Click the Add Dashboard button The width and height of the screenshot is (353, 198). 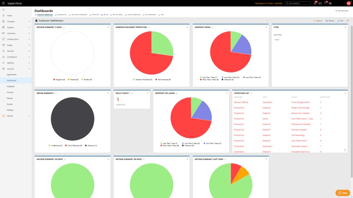[342, 11]
